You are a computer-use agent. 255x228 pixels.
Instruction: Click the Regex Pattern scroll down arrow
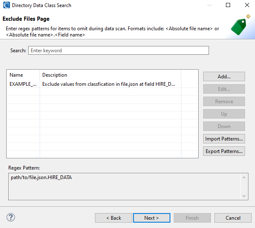pyautogui.click(x=244, y=196)
